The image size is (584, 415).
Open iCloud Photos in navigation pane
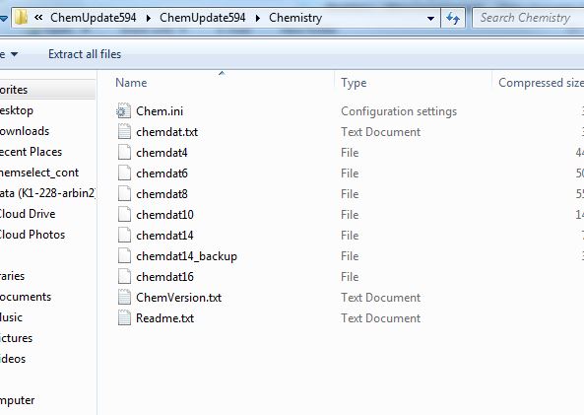coord(32,235)
